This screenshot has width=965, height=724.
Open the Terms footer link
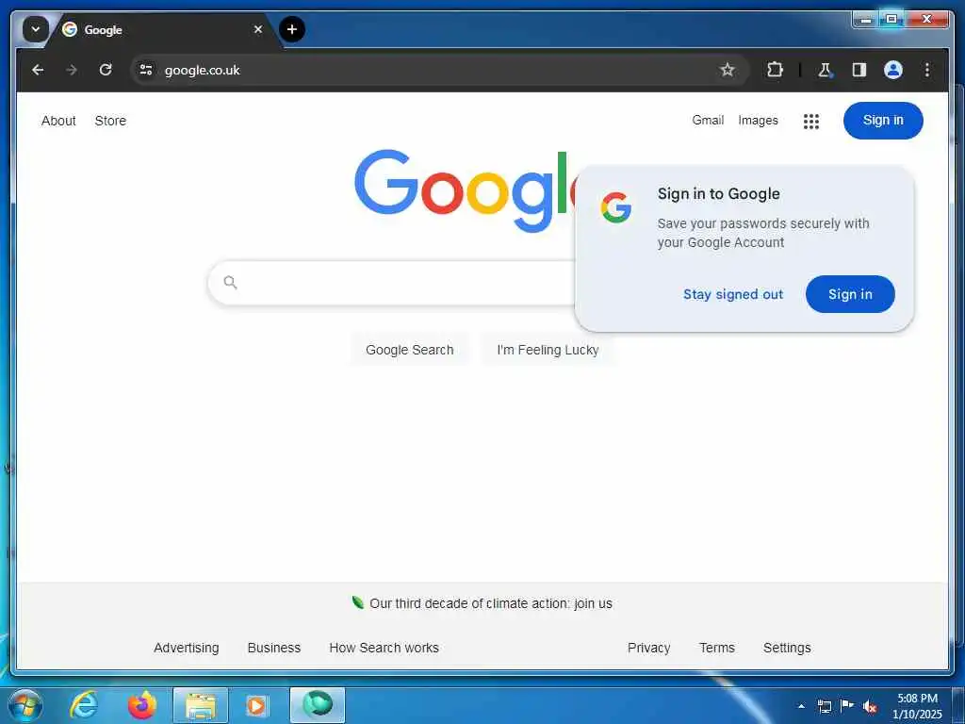tap(717, 648)
